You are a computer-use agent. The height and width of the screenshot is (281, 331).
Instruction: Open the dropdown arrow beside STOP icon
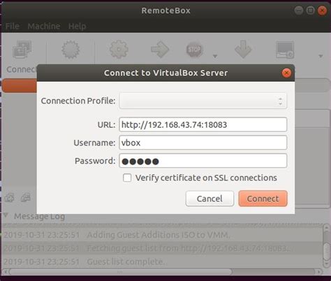(215, 56)
